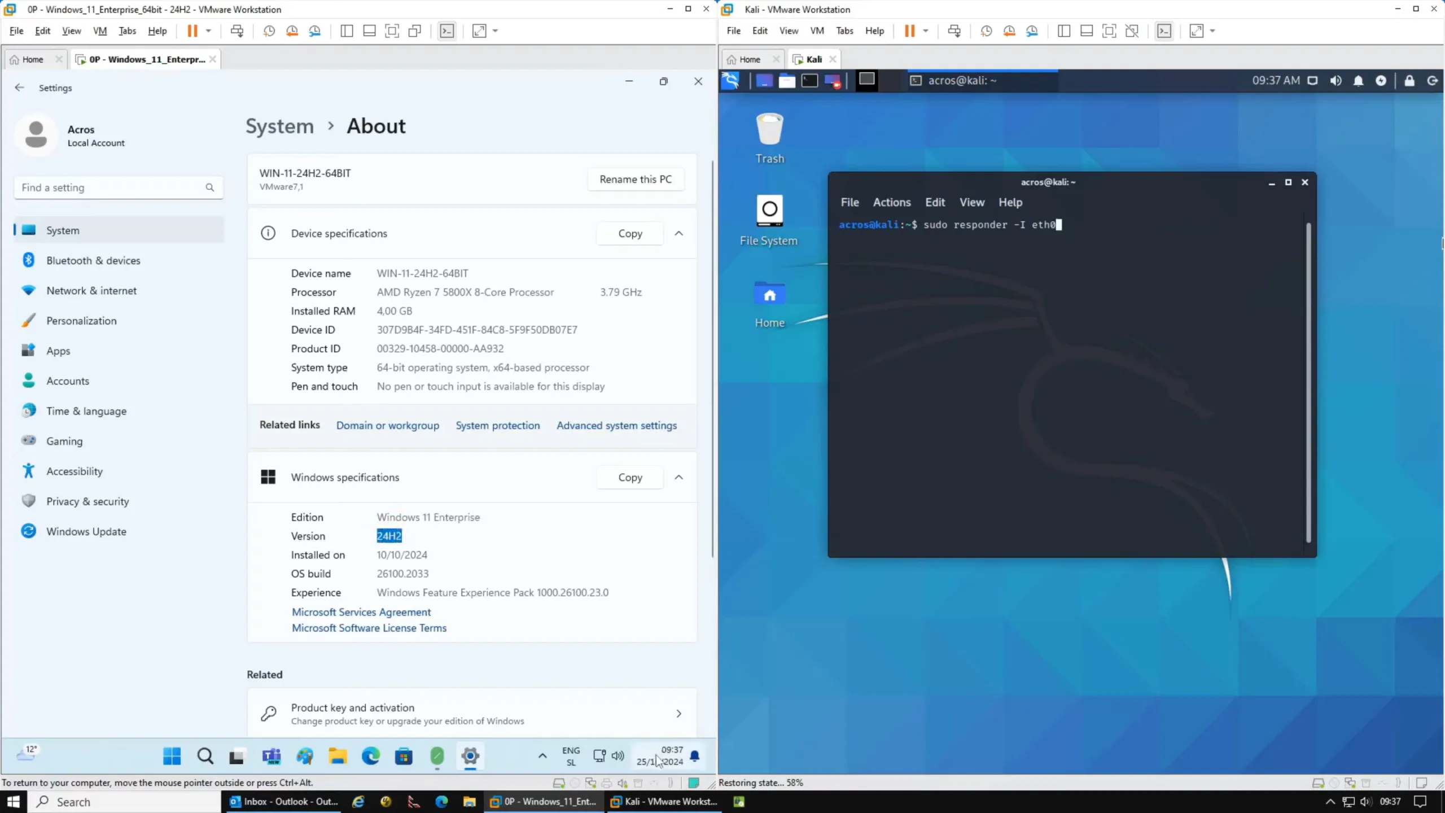
Task: Click the Find a setting search box
Action: [x=119, y=187]
